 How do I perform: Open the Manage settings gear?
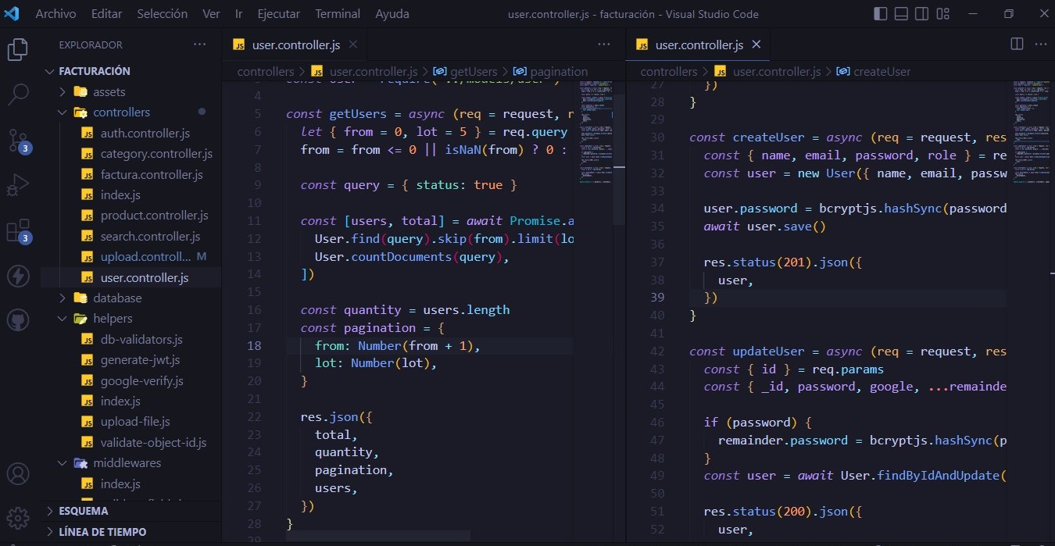click(x=17, y=517)
